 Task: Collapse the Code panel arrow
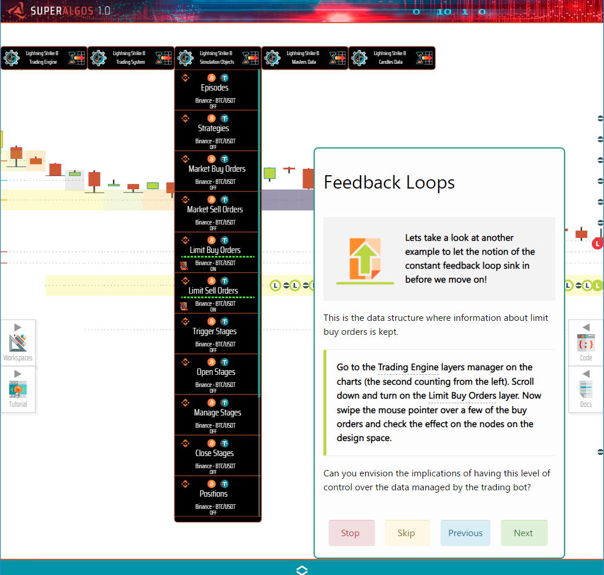tap(585, 327)
